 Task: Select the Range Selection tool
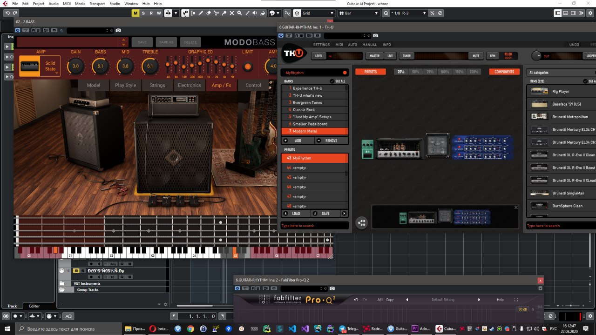pos(193,13)
